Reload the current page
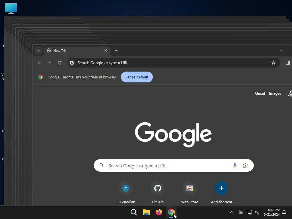Image resolution: width=292 pixels, height=219 pixels. coord(60,63)
